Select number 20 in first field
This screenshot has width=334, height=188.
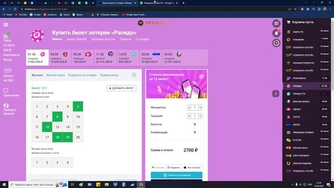point(78,137)
